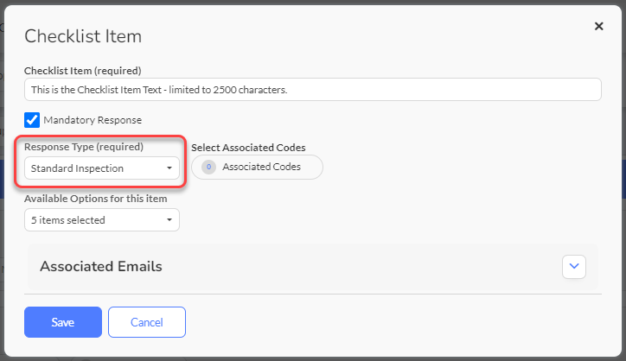Cancel editing the checklist item
The width and height of the screenshot is (626, 361).
tap(147, 322)
